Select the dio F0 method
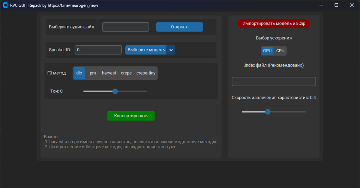The image size is (360, 188). point(79,73)
